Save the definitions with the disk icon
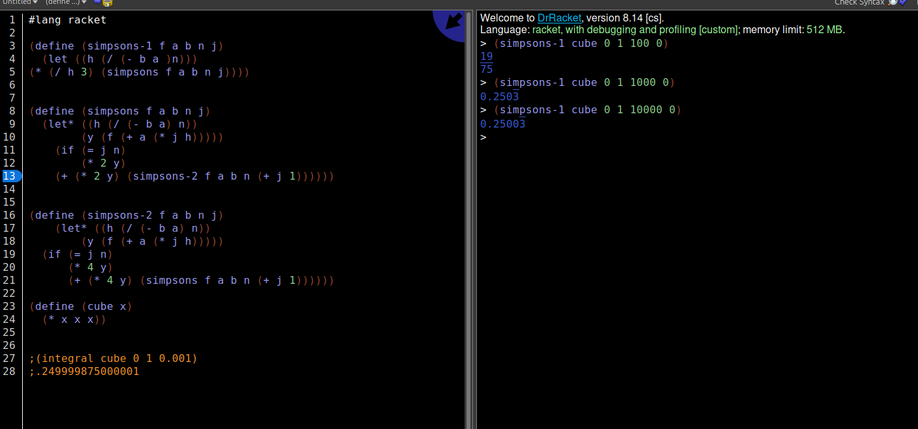Screen dimensions: 918x429 (x=107, y=3)
